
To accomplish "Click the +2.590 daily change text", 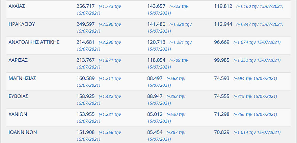I will (x=109, y=24).
